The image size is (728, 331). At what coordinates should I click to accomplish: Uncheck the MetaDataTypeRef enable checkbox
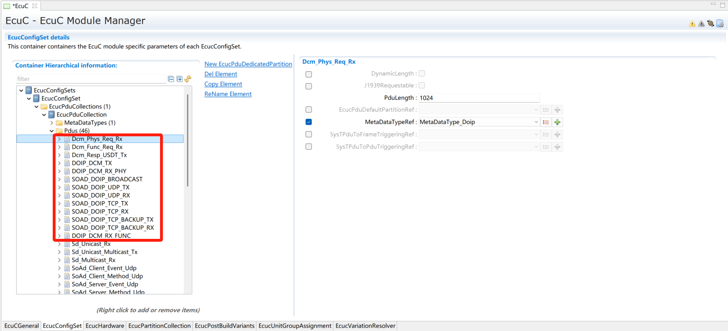pos(309,122)
